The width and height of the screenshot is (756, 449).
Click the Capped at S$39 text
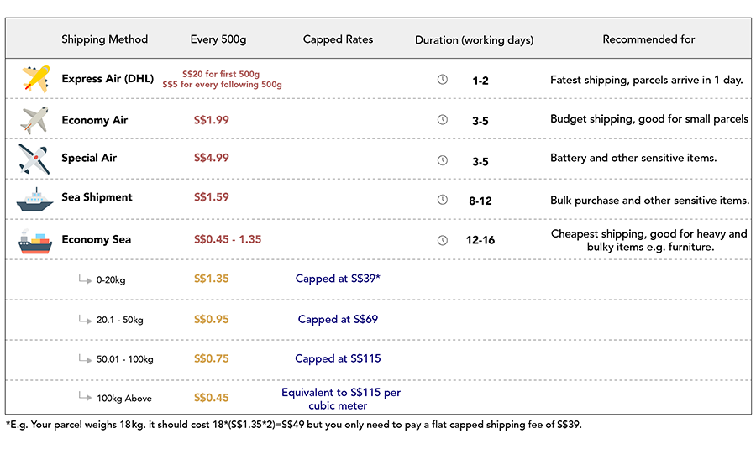tap(338, 279)
